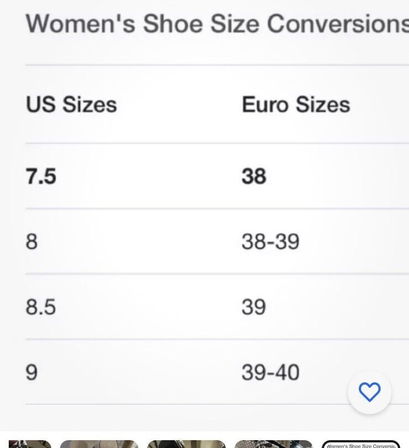The width and height of the screenshot is (409, 448).
Task: Open the second photo thumbnail with beige item
Action: click(99, 444)
